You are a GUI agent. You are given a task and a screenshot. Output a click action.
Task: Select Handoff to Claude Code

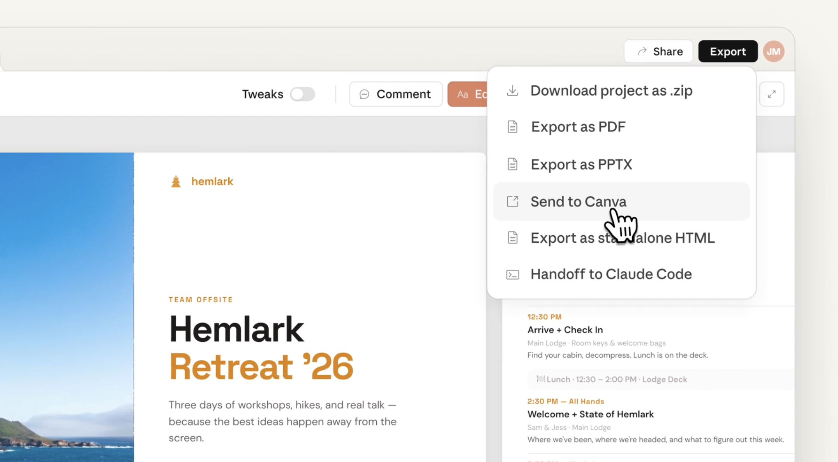pyautogui.click(x=611, y=274)
